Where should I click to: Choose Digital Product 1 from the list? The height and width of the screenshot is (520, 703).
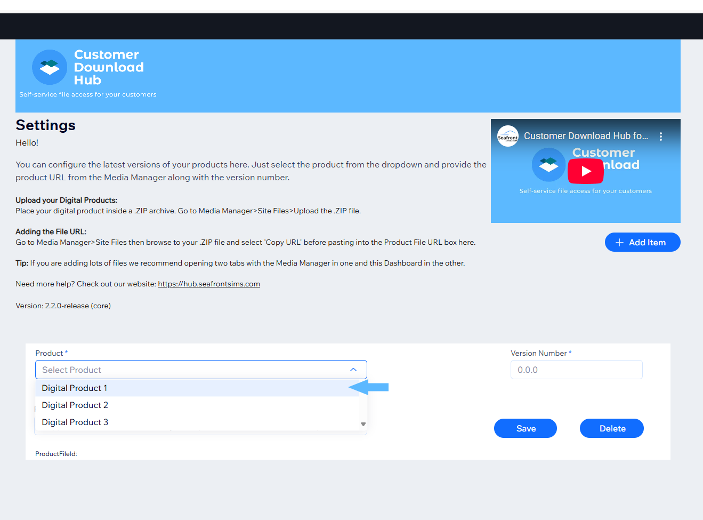pyautogui.click(x=197, y=388)
